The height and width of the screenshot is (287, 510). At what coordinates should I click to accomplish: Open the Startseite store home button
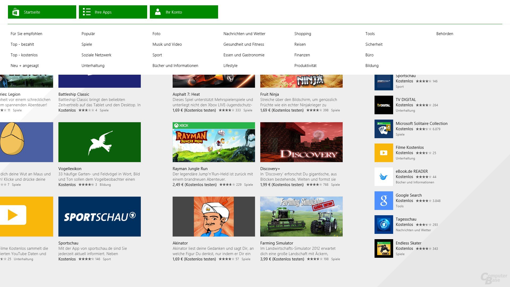point(42,12)
